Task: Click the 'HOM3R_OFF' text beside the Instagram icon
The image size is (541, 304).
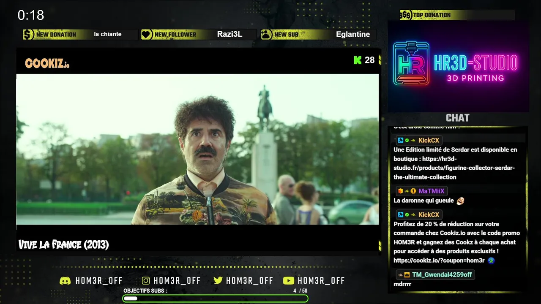Action: [177, 281]
